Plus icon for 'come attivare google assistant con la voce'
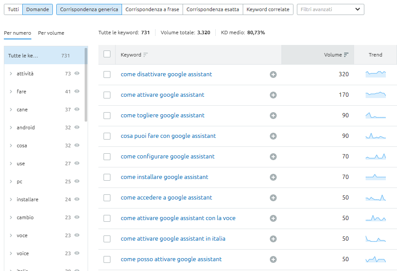The height and width of the screenshot is (271, 397). coord(273,218)
